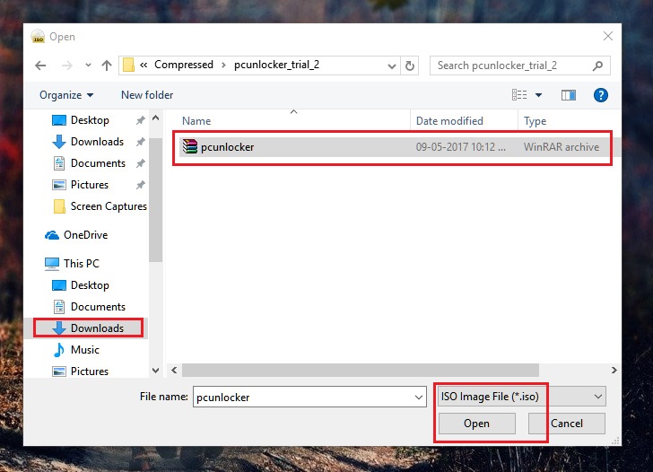Change view using the view icon
653x472 pixels.
click(x=519, y=95)
